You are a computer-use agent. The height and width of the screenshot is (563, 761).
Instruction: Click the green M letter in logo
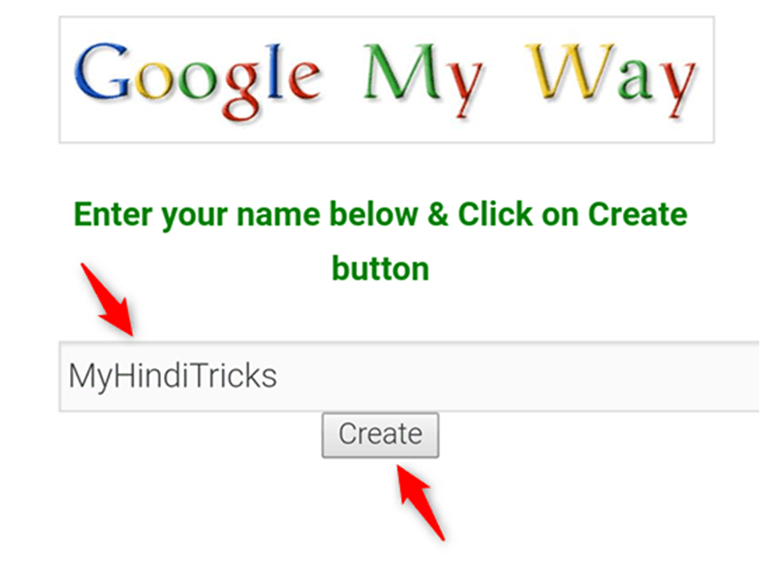[402, 72]
